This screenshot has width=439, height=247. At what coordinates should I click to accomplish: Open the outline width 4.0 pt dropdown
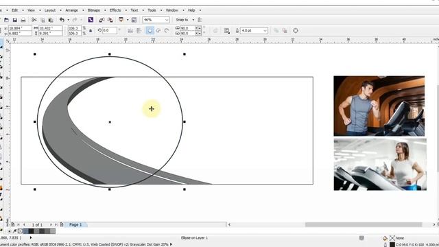point(265,31)
